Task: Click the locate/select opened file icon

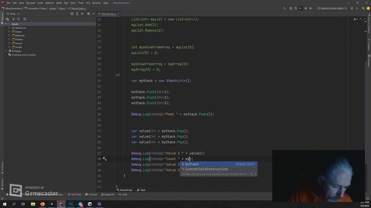Action: click(x=72, y=14)
